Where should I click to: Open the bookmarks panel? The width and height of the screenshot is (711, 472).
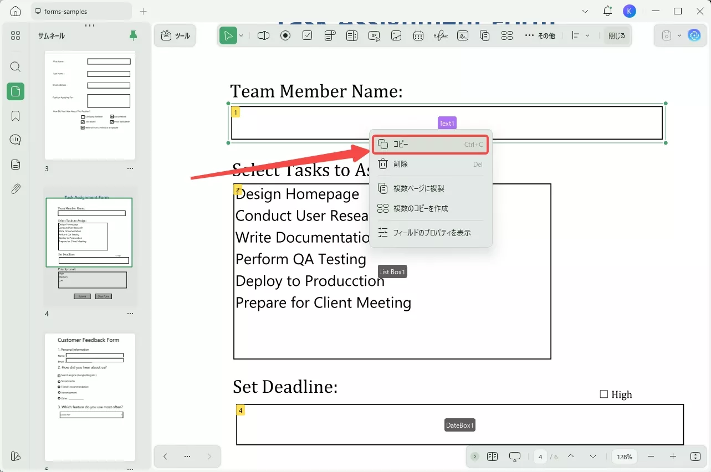(x=16, y=116)
